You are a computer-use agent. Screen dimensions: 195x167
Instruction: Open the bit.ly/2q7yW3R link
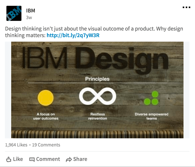click(73, 35)
